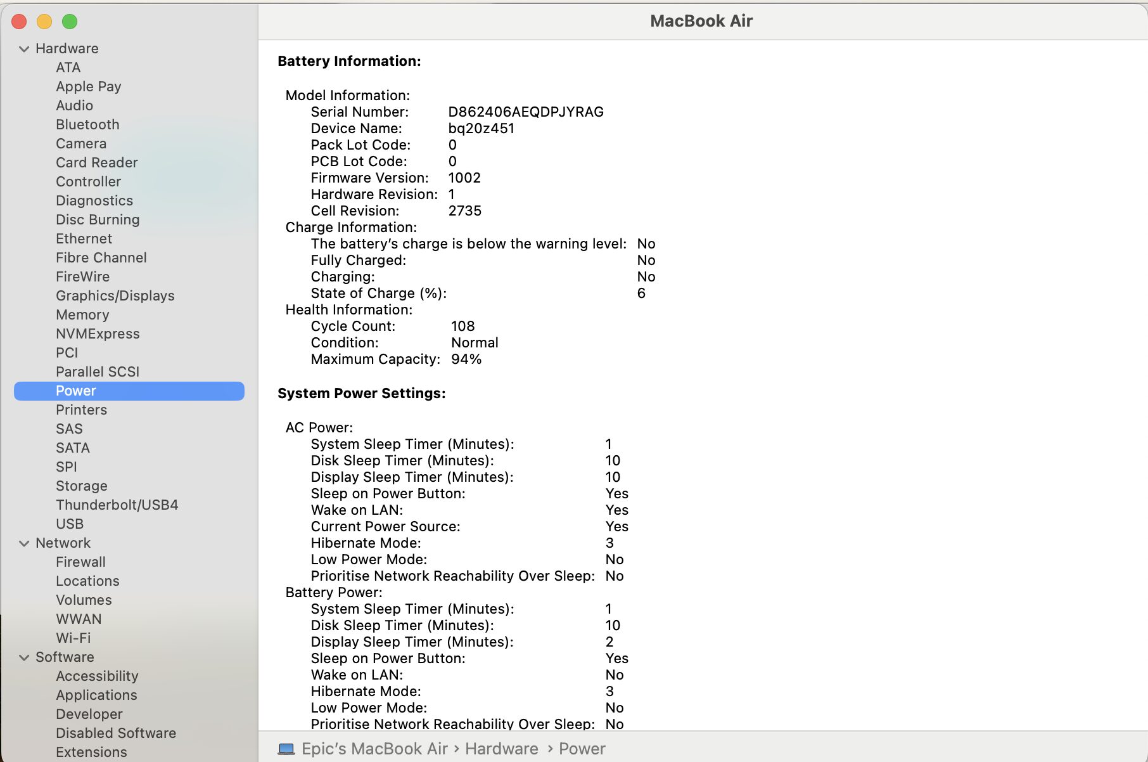Screen dimensions: 1148x762
Task: Click Hardware in the path bar
Action: click(x=502, y=749)
